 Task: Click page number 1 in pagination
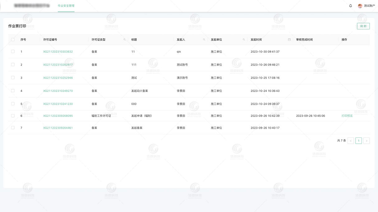click(358, 140)
